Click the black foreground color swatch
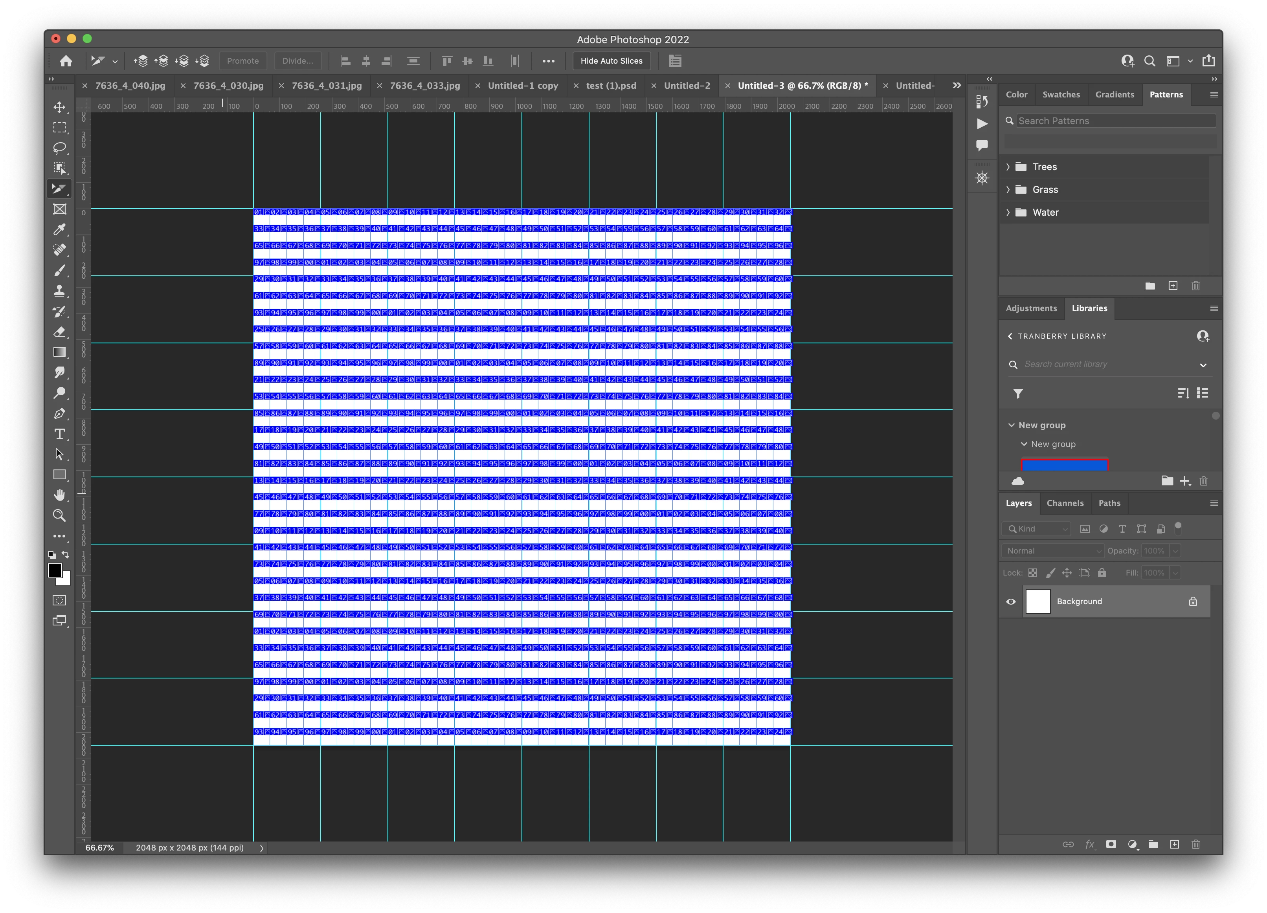 pos(55,570)
